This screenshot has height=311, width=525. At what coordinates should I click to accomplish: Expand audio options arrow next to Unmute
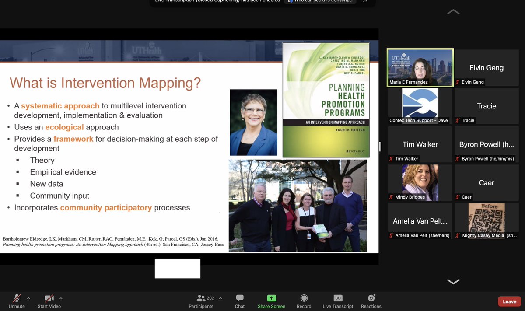28,298
